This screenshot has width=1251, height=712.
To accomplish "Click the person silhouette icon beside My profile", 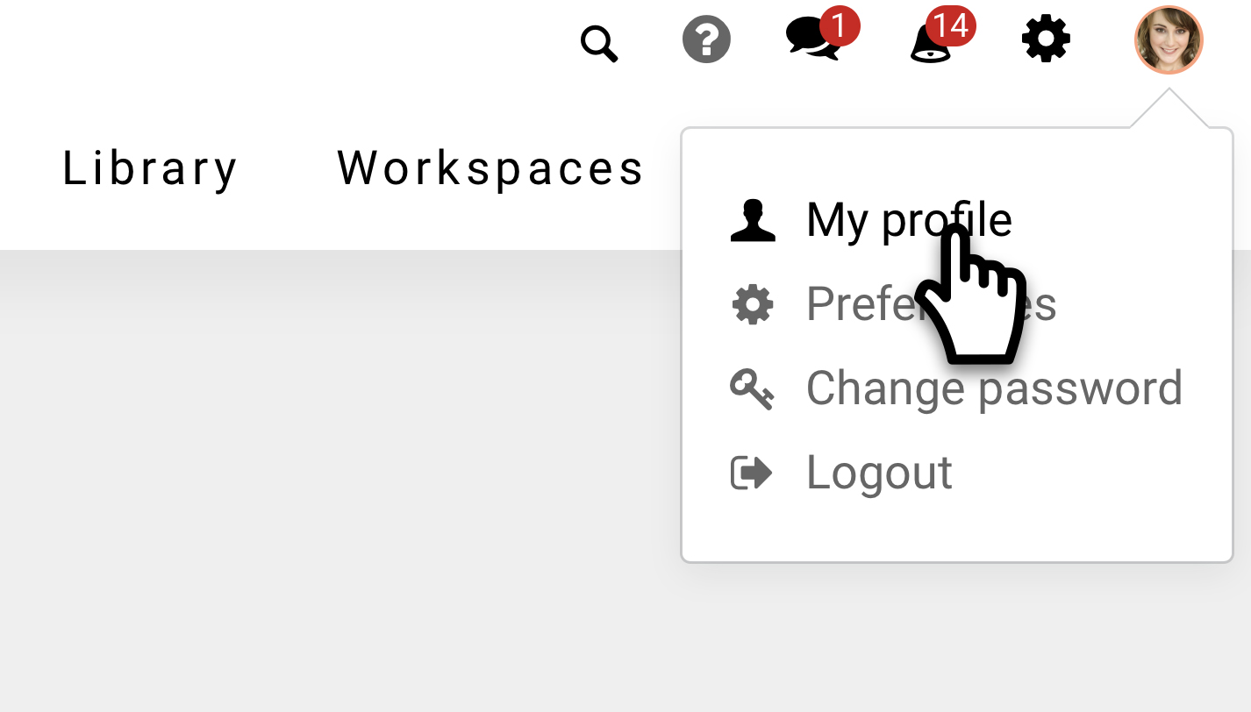I will [x=753, y=220].
